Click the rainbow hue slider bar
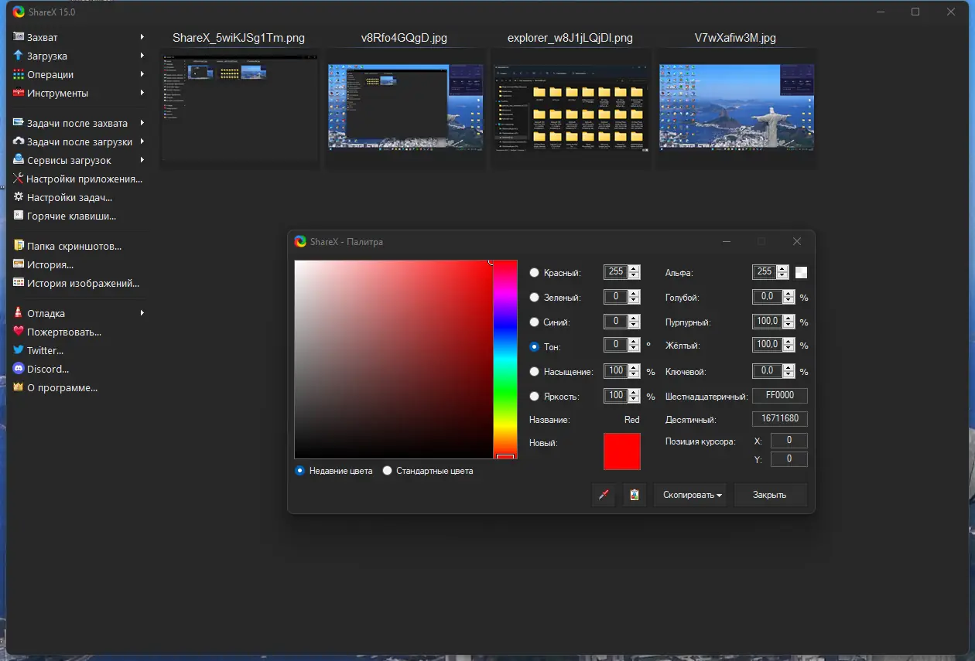 click(x=505, y=359)
